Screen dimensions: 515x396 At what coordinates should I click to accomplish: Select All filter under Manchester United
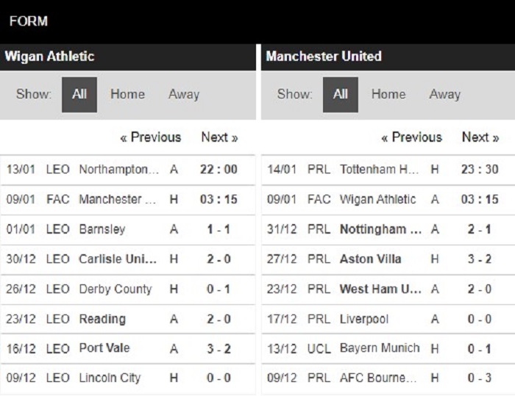pos(341,94)
